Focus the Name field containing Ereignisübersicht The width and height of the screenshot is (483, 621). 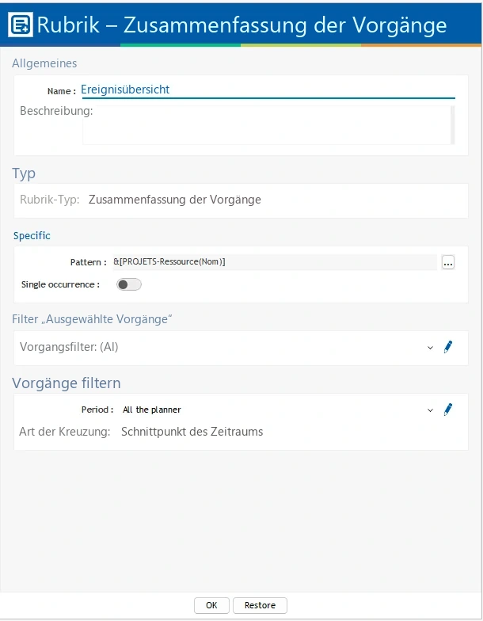(x=268, y=90)
